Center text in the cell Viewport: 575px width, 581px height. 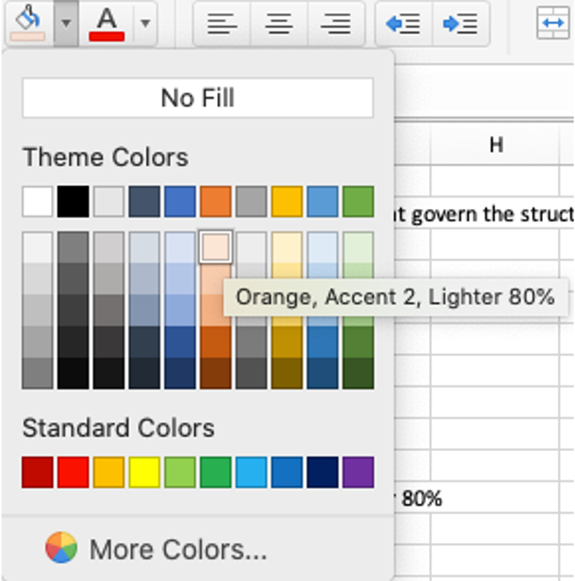pos(279,23)
